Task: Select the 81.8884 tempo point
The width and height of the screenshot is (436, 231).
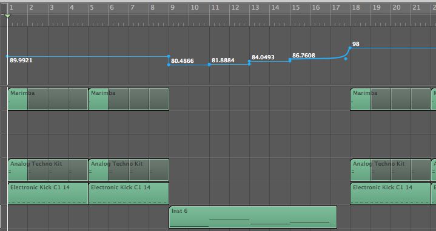Action: tap(209, 65)
